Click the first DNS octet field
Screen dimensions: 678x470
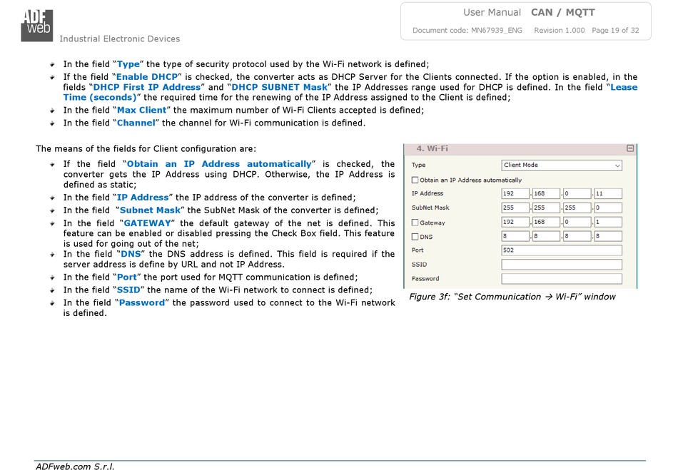coord(515,236)
